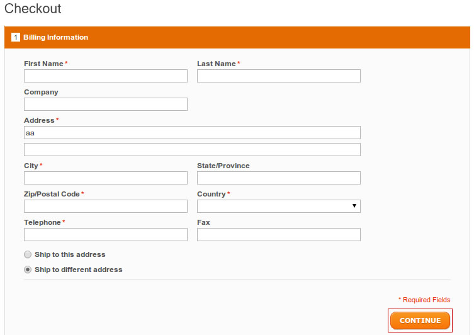Click the 'Address' label
The height and width of the screenshot is (335, 474).
click(39, 120)
